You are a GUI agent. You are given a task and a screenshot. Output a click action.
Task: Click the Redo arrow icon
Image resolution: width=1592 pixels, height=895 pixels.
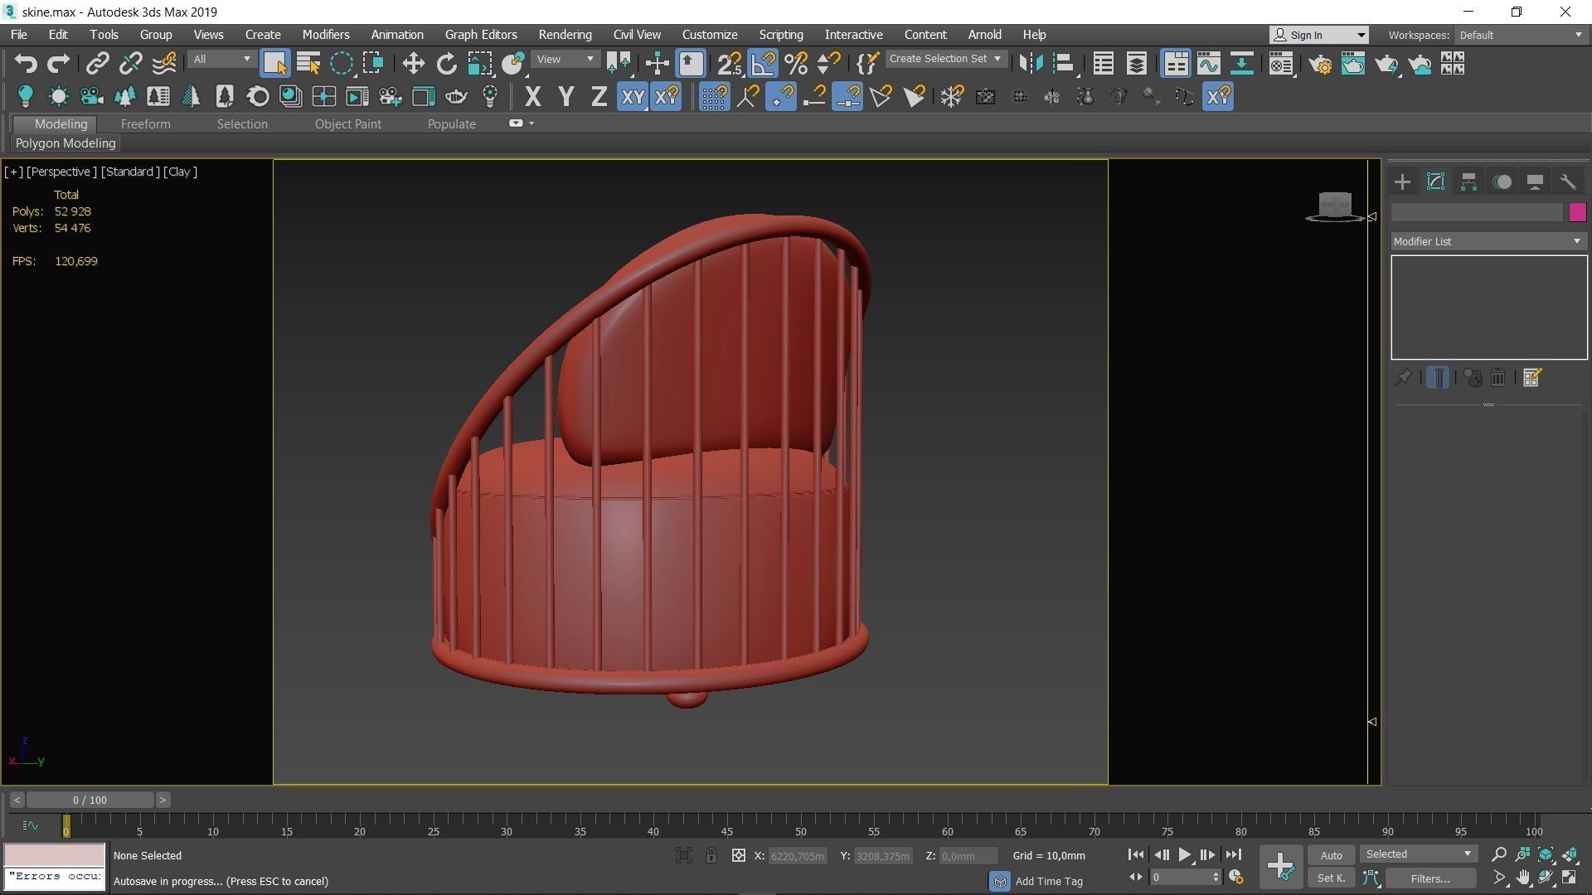[x=58, y=64]
